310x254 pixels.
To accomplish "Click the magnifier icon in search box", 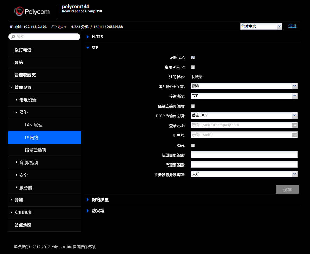I will click(x=13, y=37).
